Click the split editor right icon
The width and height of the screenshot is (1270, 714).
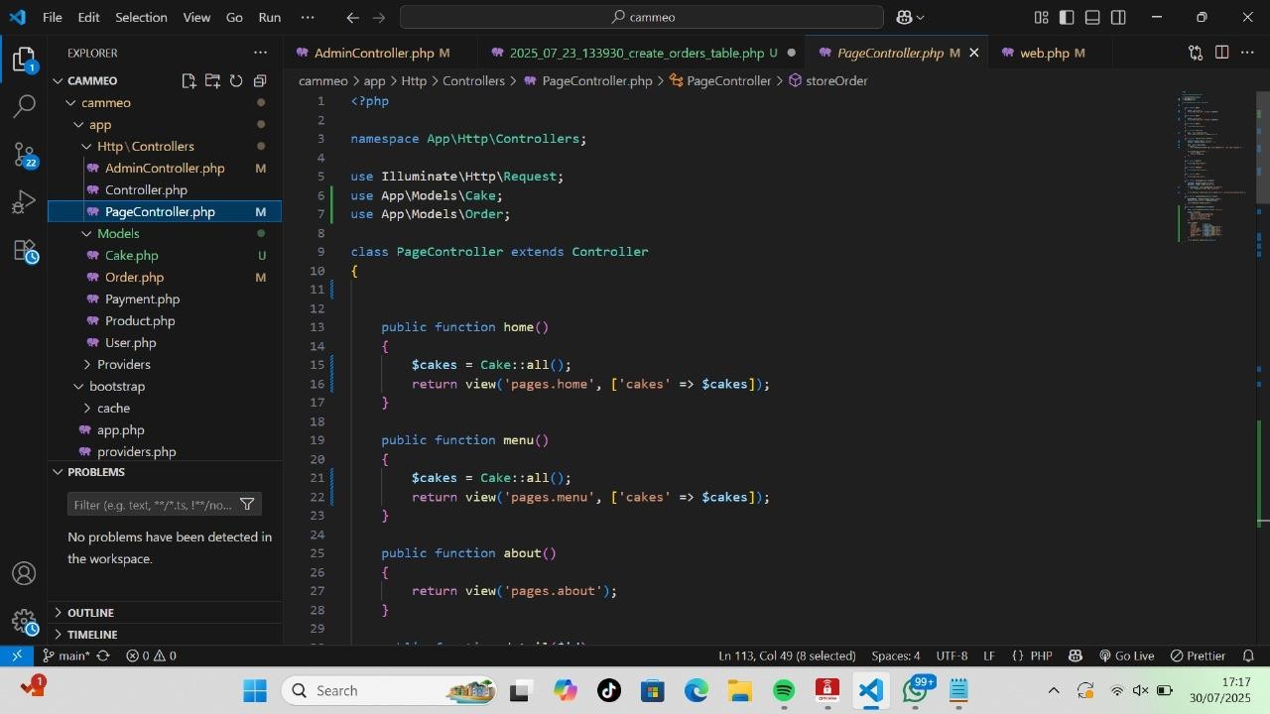(1221, 53)
